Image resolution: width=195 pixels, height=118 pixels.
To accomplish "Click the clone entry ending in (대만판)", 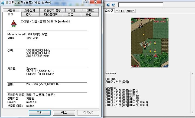I will point(122,99).
